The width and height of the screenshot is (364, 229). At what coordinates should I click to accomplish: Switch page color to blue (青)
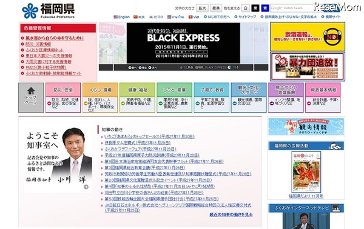point(265,8)
